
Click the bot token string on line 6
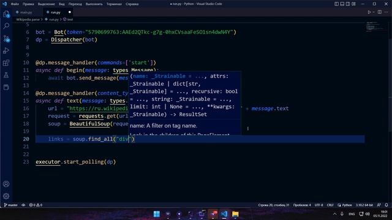[159, 32]
